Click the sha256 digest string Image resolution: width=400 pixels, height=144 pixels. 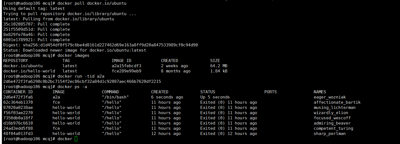[x=110, y=45]
